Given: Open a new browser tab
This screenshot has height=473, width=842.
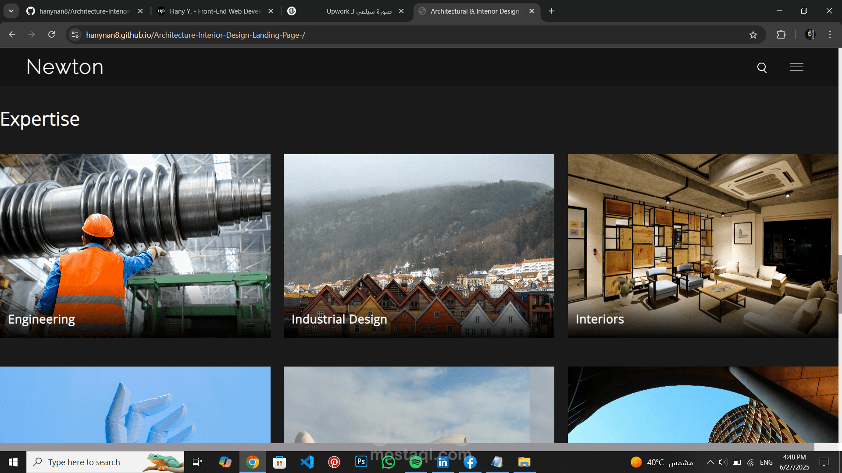Looking at the screenshot, I should coord(552,11).
